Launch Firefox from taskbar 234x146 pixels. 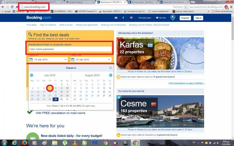[x=25, y=143]
